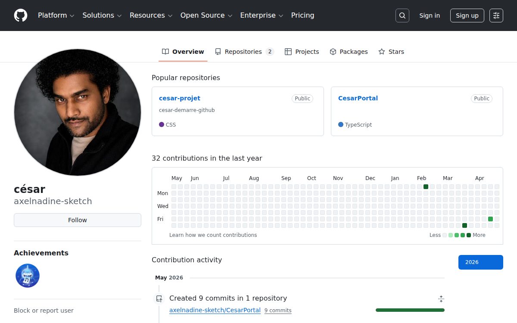Click the dark green late March contribution square
The width and height of the screenshot is (517, 323).
coord(464,226)
